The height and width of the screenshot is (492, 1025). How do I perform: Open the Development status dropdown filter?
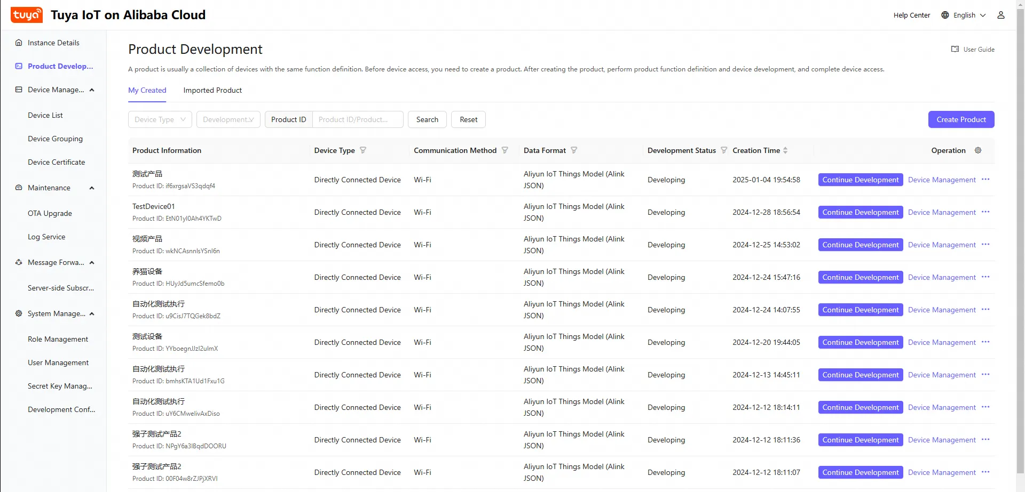tap(228, 119)
